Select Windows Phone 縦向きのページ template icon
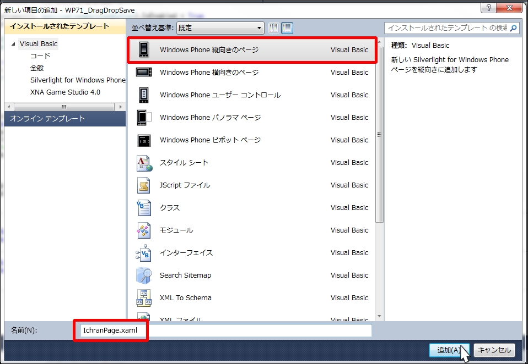This screenshot has width=528, height=364. pos(144,49)
